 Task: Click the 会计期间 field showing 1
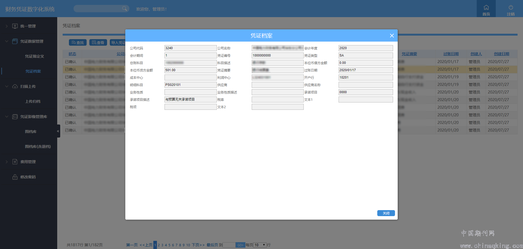point(190,55)
